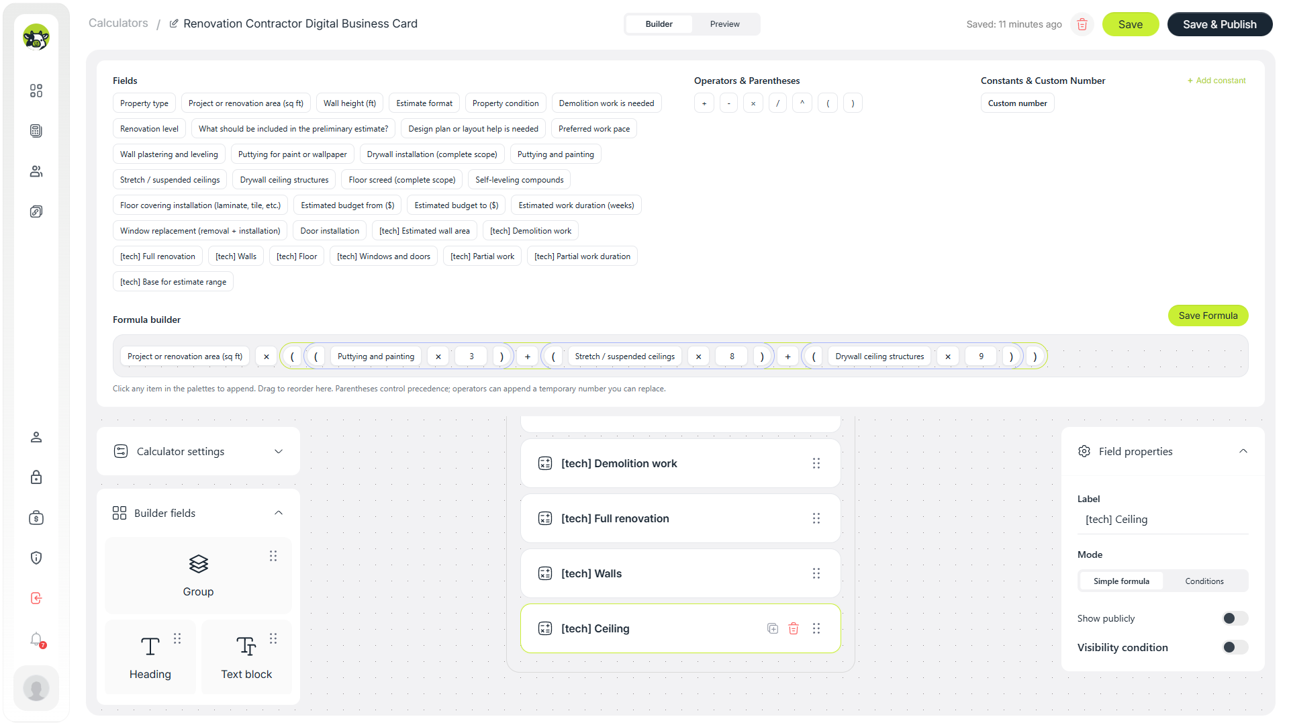The width and height of the screenshot is (1289, 725).
Task: Click the notifications bell icon
Action: pyautogui.click(x=36, y=639)
